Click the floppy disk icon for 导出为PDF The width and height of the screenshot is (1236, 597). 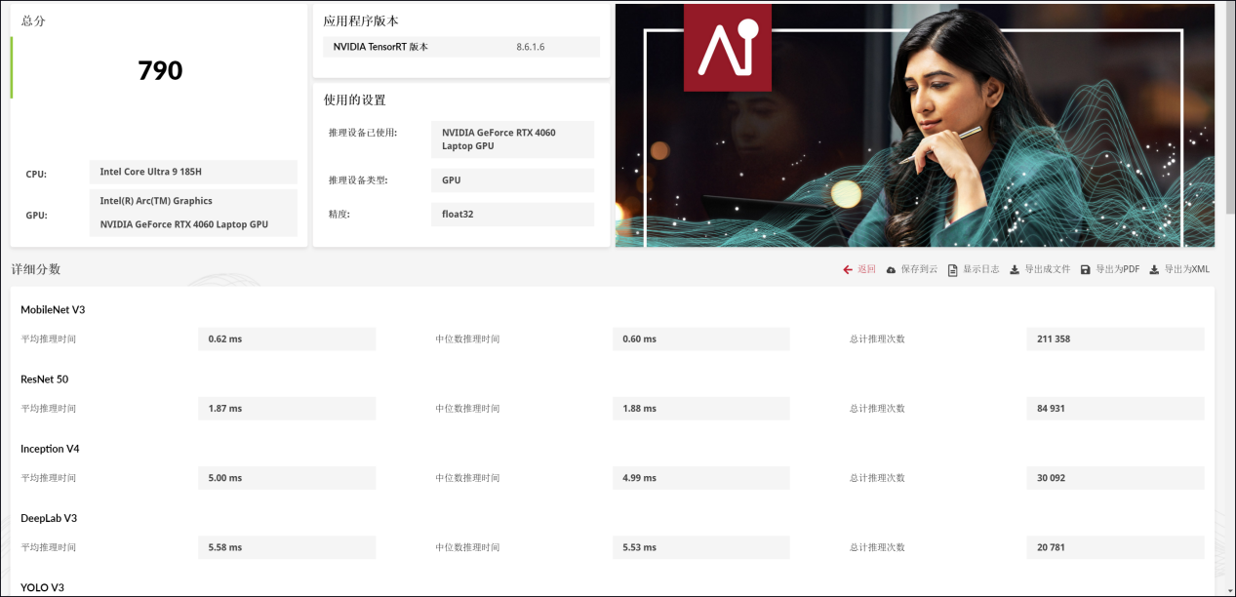[1085, 270]
